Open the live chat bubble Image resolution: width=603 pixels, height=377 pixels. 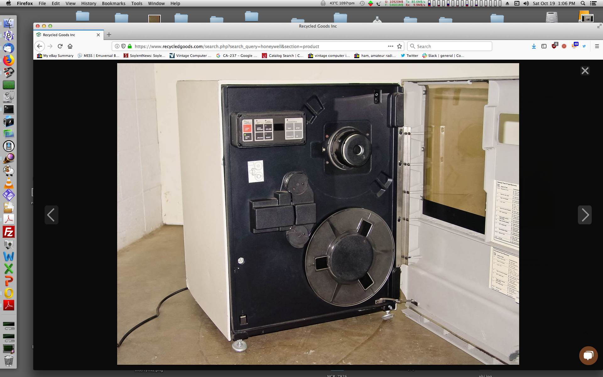pyautogui.click(x=588, y=355)
